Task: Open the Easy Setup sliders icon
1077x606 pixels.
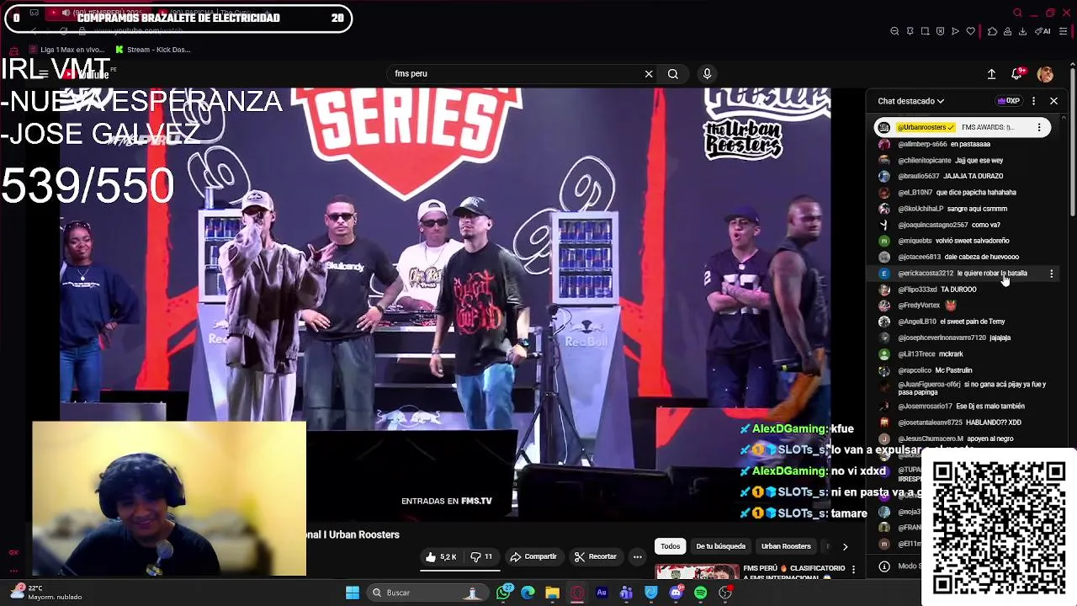Action: [1063, 31]
